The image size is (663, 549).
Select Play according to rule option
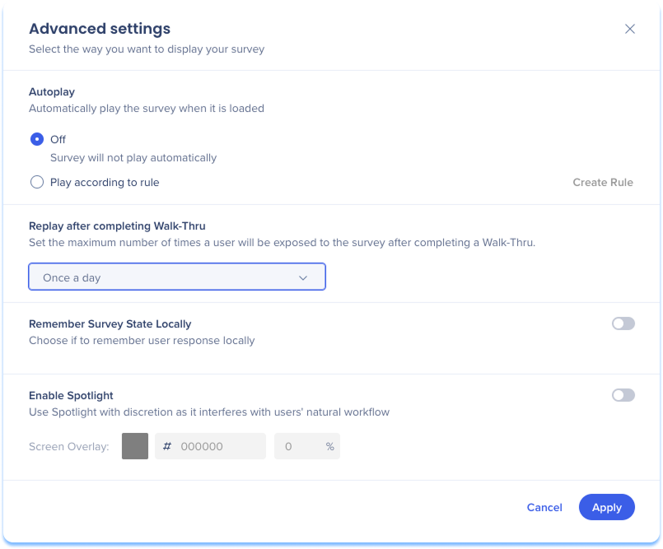[x=37, y=183]
